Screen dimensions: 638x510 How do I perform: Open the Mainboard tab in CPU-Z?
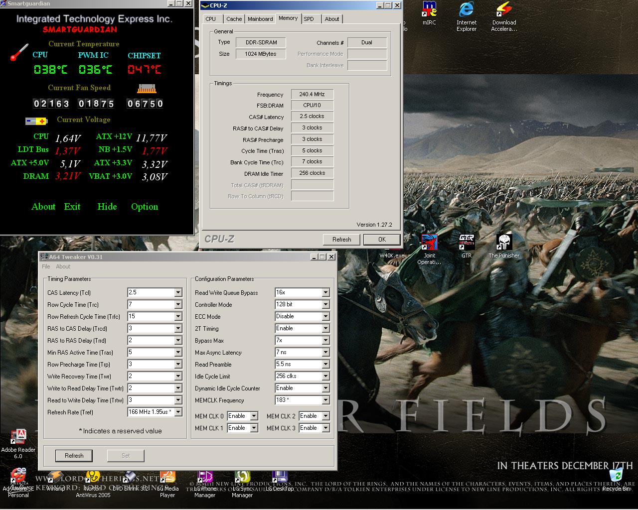pyautogui.click(x=260, y=19)
